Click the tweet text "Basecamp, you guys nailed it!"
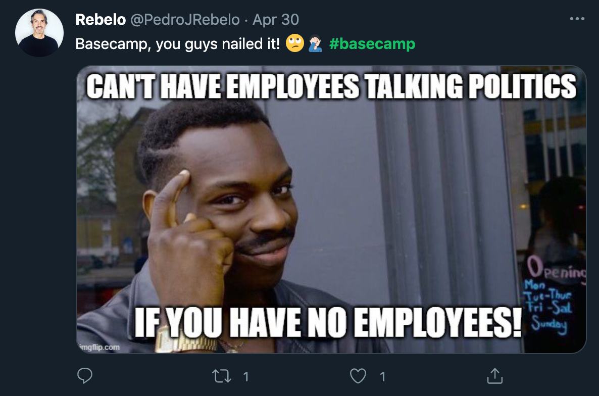The width and height of the screenshot is (599, 396). point(178,43)
